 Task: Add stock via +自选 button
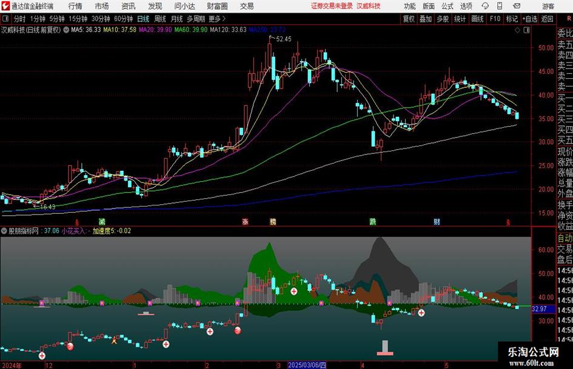coord(530,19)
